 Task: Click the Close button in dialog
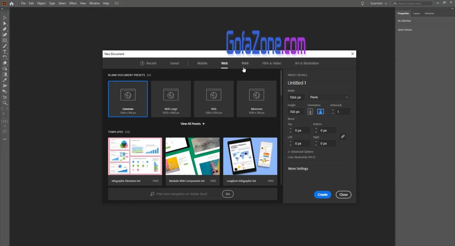[x=344, y=194]
